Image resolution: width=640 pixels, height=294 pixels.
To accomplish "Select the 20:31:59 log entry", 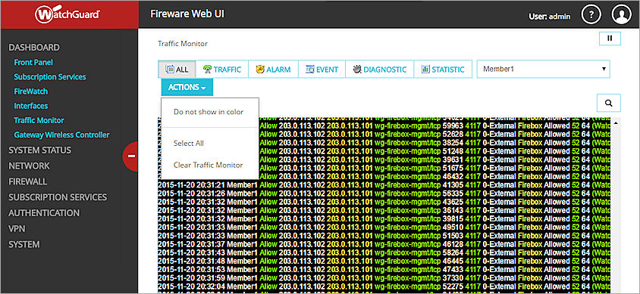I will [384, 277].
